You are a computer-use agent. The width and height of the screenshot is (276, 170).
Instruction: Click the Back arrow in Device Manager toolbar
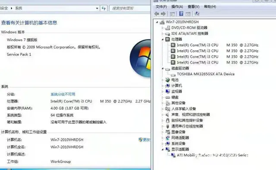click(x=157, y=14)
